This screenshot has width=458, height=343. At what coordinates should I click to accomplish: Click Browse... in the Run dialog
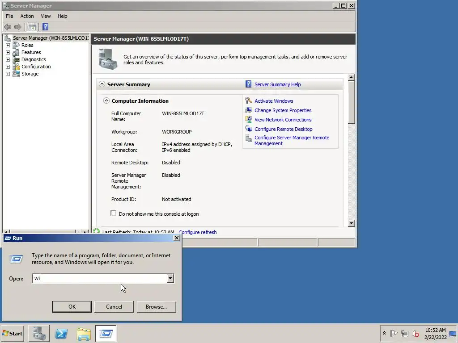[x=156, y=306]
